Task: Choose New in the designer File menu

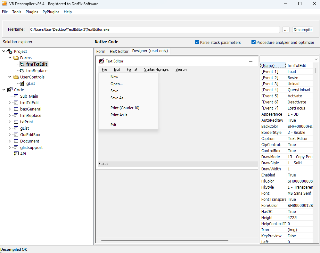Action: pyautogui.click(x=128, y=77)
